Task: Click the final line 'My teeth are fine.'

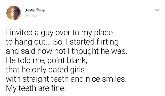Action: click(36, 88)
